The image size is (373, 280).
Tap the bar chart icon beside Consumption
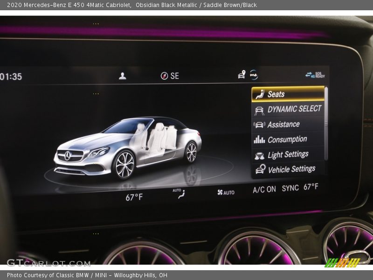259,140
